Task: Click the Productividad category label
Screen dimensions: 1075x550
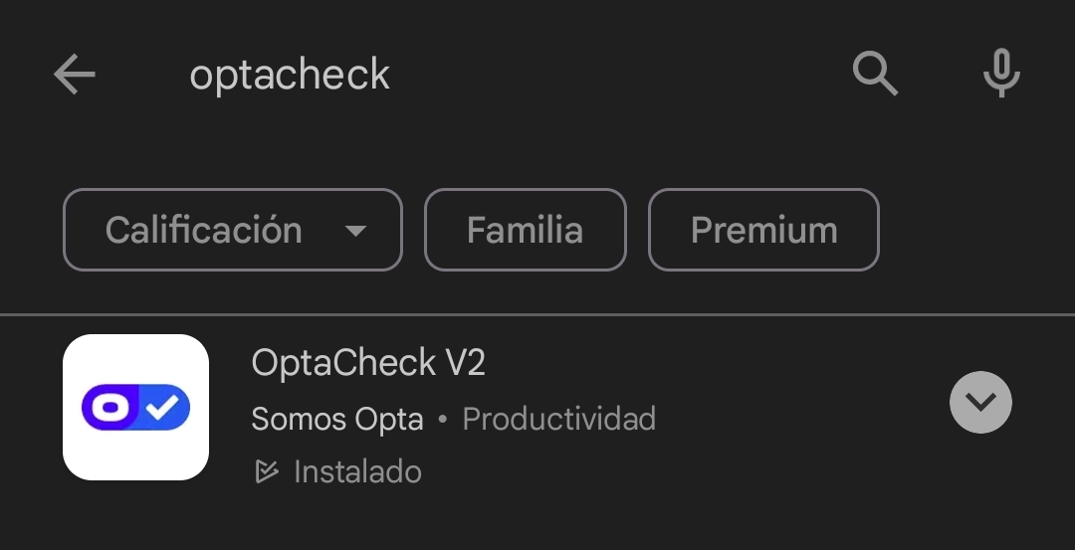Action: point(559,419)
